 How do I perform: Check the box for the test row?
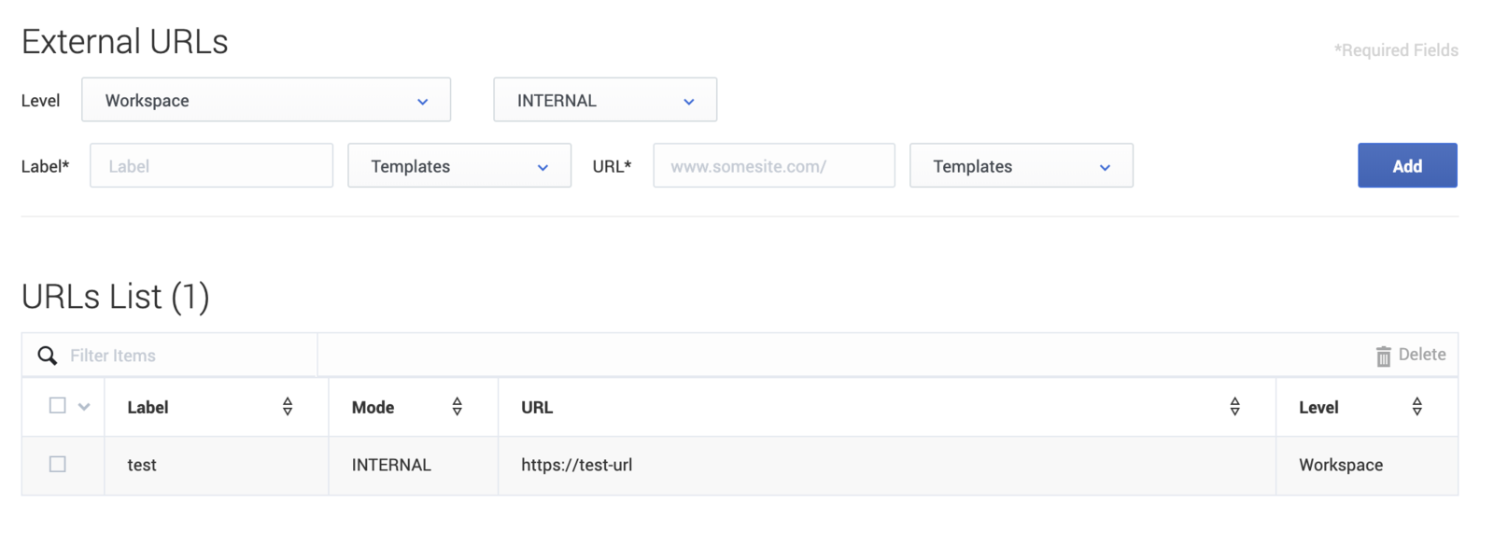[x=58, y=464]
